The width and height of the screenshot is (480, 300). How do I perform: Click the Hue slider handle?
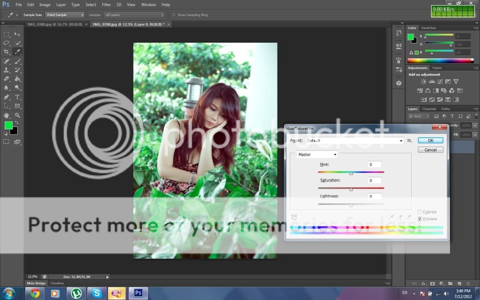[351, 173]
